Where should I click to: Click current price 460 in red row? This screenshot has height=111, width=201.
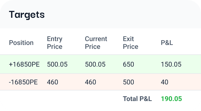point(90,82)
